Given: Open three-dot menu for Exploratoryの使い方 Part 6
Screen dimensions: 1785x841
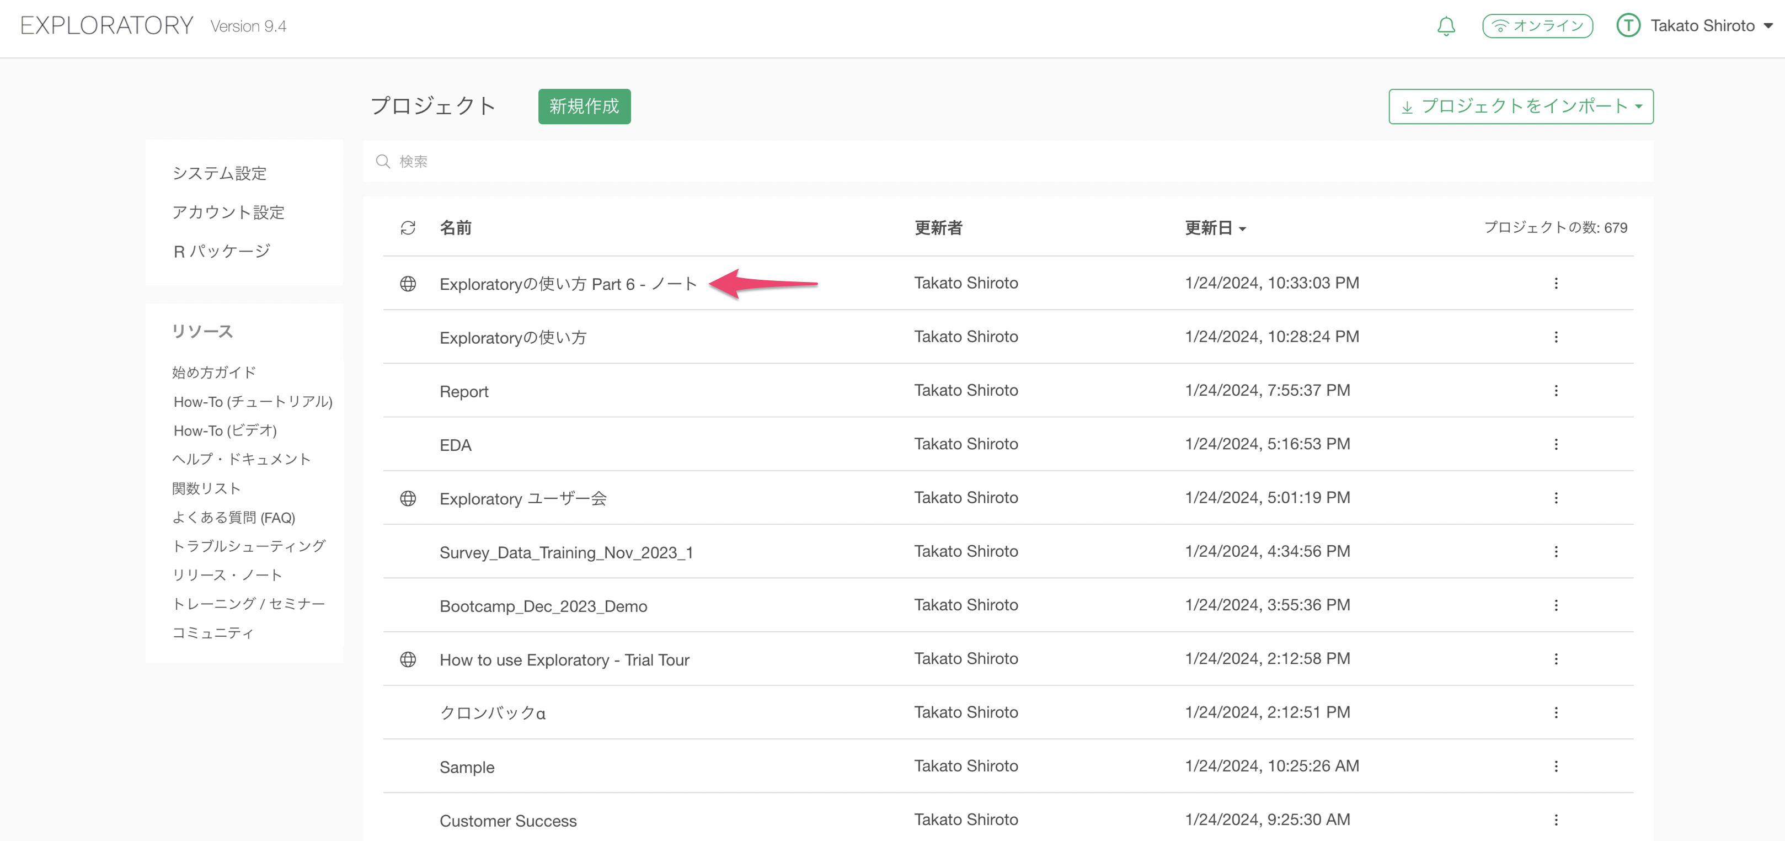Looking at the screenshot, I should coord(1556,284).
